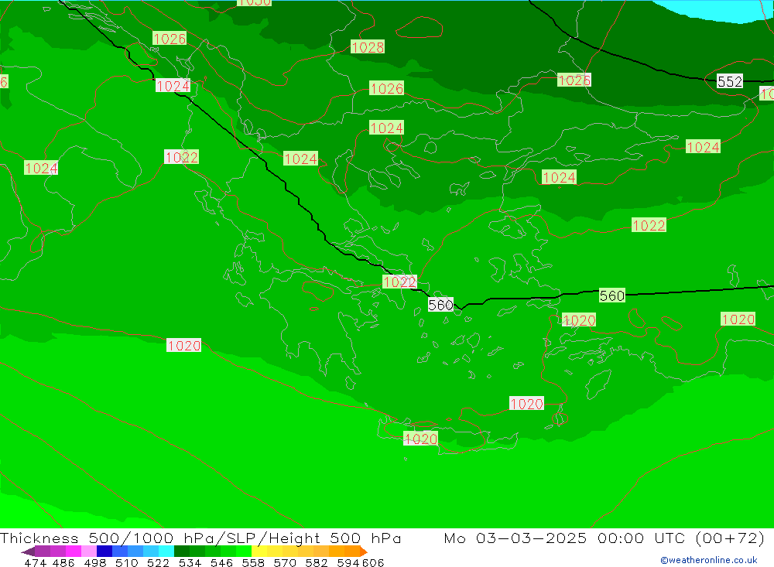Click the 552 height contour label
The image size is (774, 567).
tap(730, 81)
